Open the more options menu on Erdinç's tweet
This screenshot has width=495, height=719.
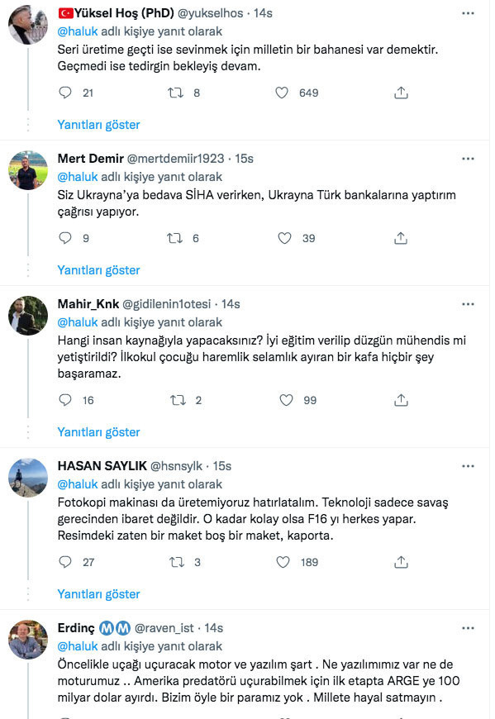click(x=468, y=628)
